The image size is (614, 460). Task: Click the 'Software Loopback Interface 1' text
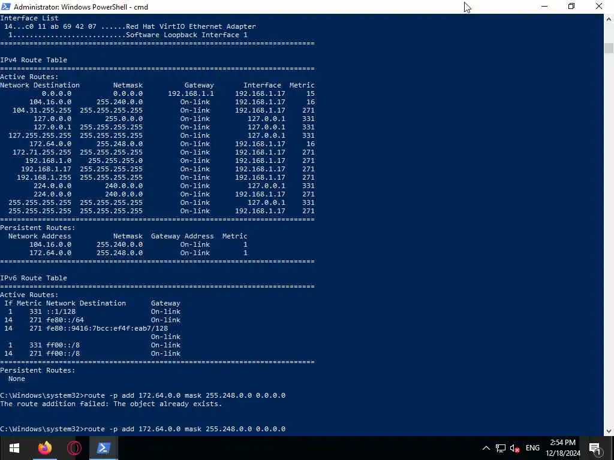pos(186,35)
